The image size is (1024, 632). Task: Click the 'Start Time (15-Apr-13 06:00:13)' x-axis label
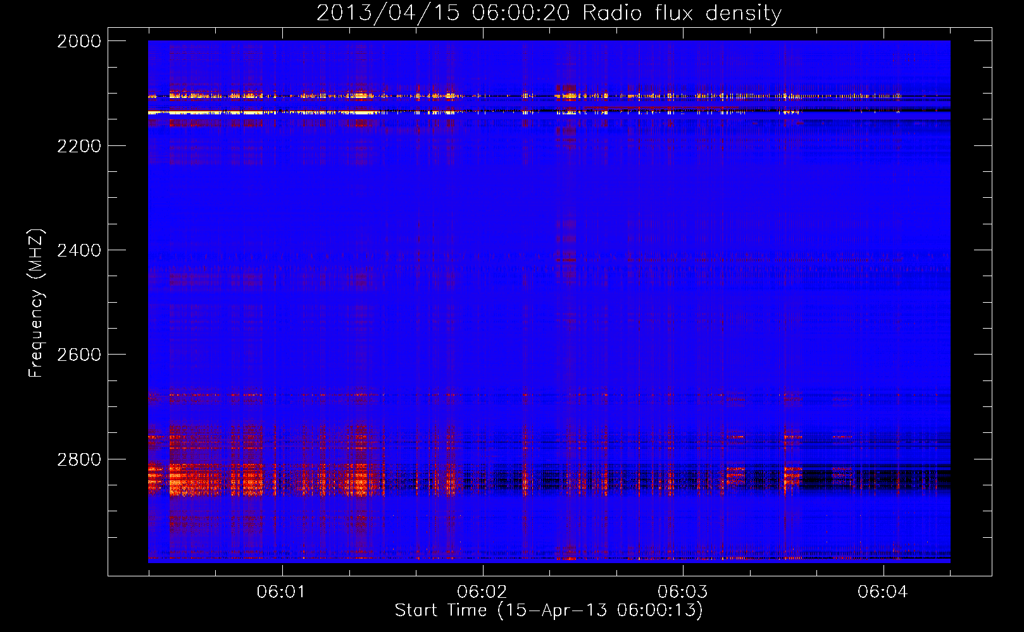tap(549, 610)
